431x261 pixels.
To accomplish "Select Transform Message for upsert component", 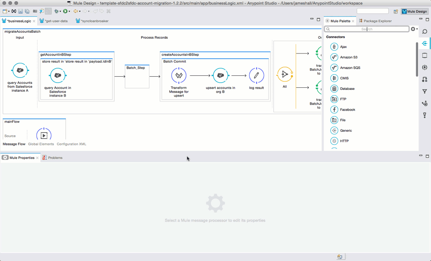I will (179, 75).
